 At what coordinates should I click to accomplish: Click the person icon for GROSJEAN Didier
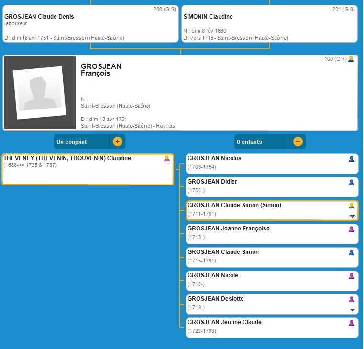pos(352,182)
